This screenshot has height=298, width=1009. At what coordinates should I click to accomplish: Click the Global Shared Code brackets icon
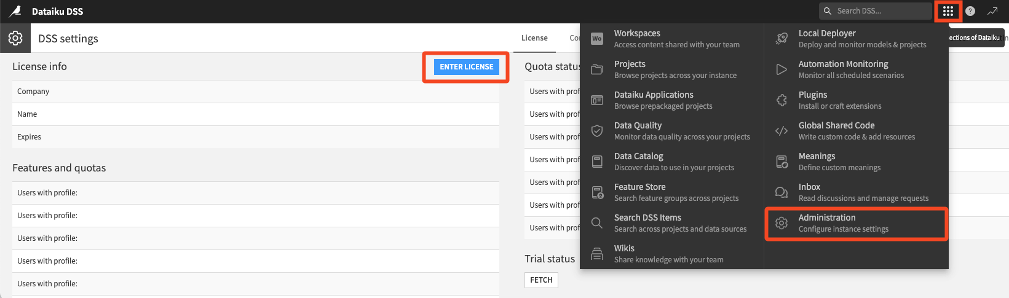pyautogui.click(x=781, y=131)
